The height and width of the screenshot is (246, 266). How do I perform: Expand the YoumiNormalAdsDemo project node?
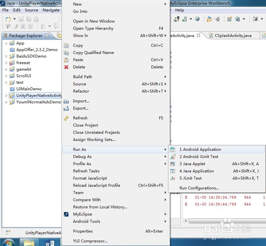click(6, 102)
